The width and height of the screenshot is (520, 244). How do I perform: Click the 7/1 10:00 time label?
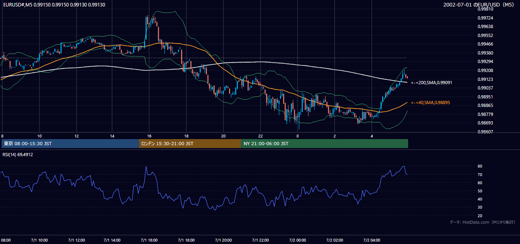click(39, 240)
